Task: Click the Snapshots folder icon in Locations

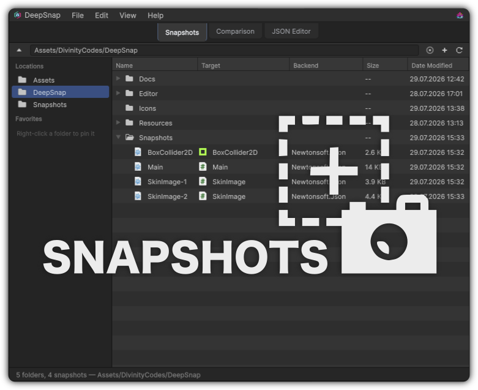Action: pyautogui.click(x=22, y=104)
